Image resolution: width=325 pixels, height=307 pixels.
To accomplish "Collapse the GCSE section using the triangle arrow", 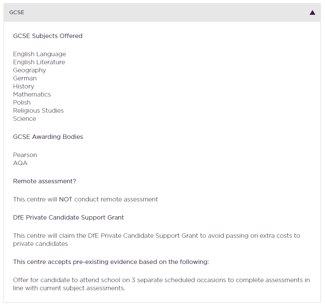I will tap(312, 13).
